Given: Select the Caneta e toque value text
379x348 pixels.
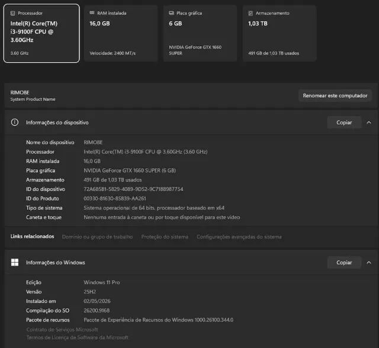Looking at the screenshot, I should [x=162, y=218].
